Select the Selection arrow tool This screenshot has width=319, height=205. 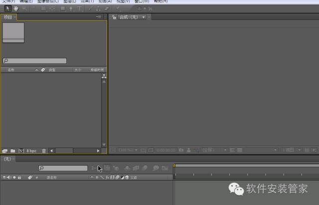[8, 8]
